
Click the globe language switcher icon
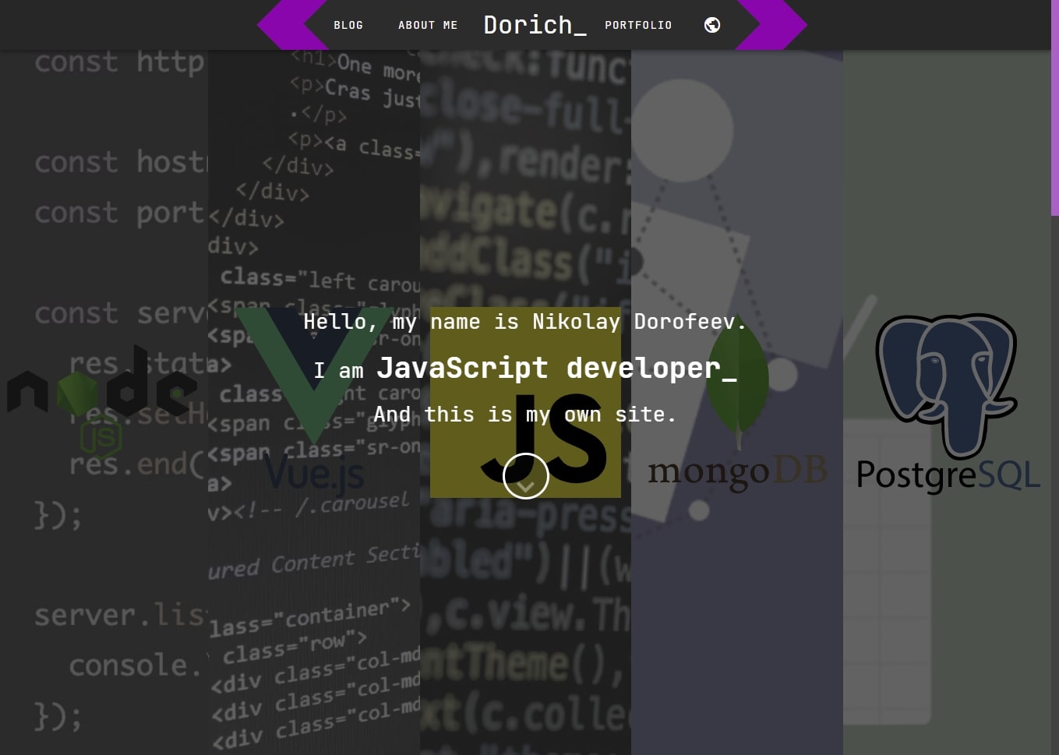point(712,25)
